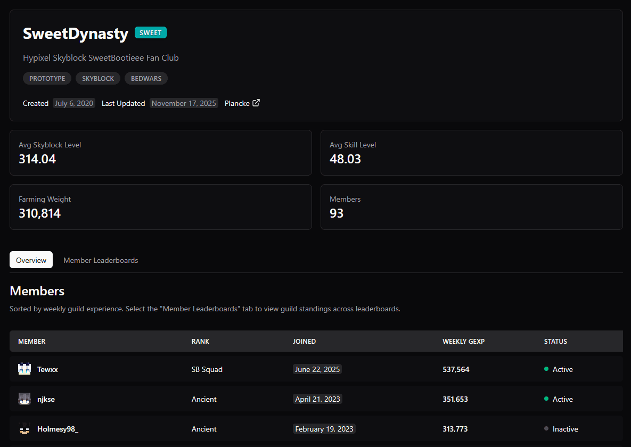Click the RANK column header
631x447 pixels.
coord(200,341)
